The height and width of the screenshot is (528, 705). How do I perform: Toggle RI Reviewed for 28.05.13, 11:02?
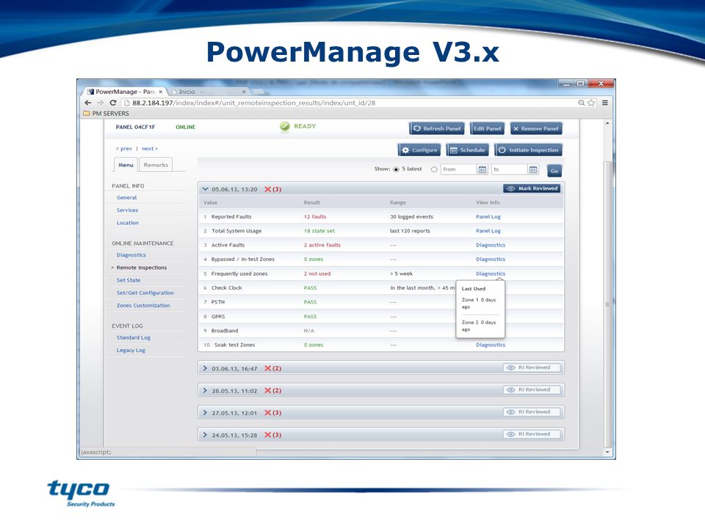tap(532, 389)
